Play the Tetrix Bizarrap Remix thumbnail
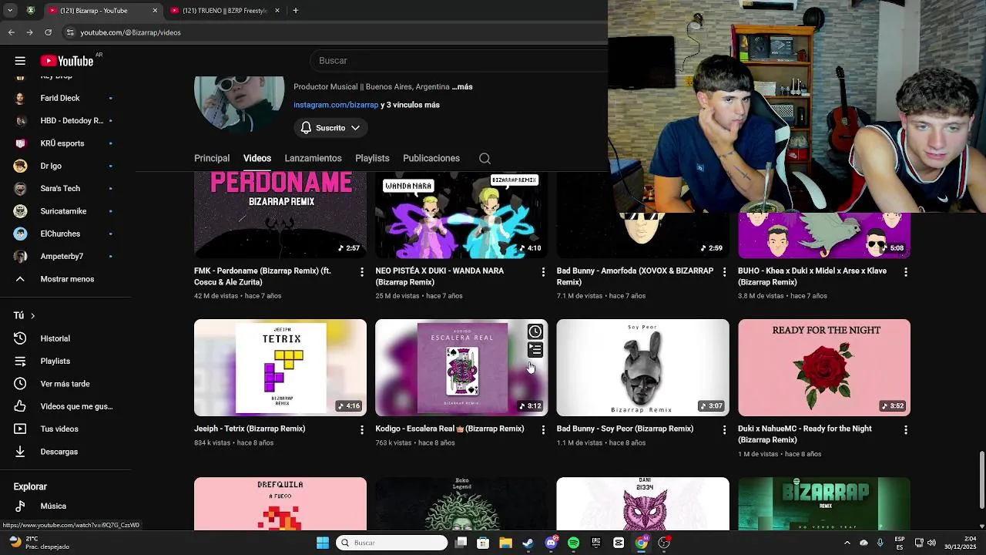Image resolution: width=986 pixels, height=555 pixels. click(280, 368)
